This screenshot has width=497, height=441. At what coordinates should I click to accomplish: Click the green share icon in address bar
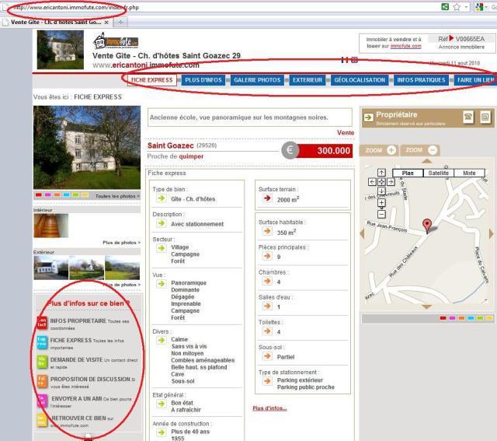445,7
